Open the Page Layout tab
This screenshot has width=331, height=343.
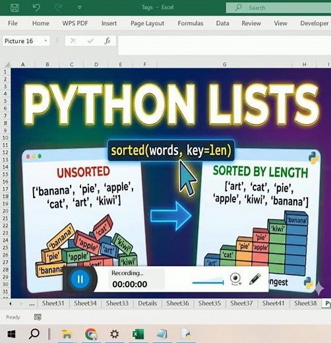coord(147,23)
